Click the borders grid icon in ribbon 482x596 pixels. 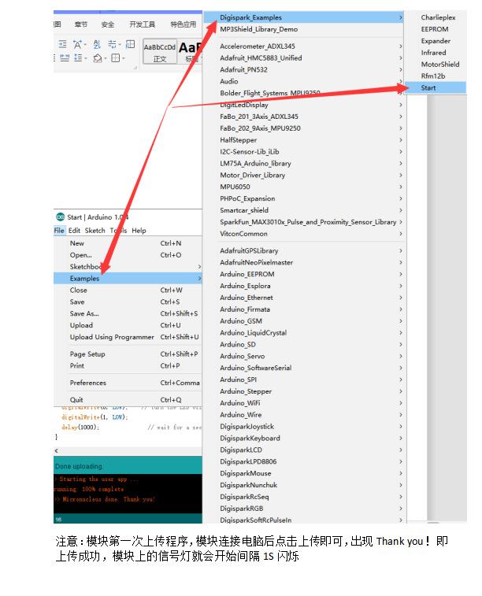(x=116, y=58)
